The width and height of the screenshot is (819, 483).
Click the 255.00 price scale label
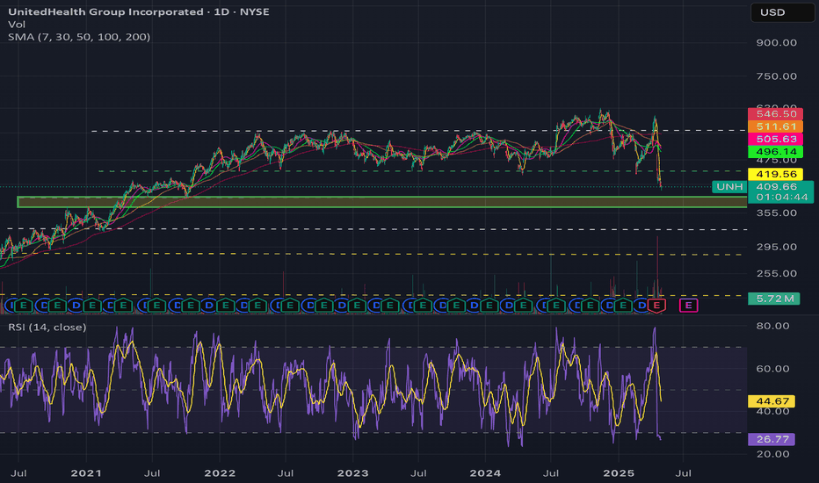(x=776, y=274)
